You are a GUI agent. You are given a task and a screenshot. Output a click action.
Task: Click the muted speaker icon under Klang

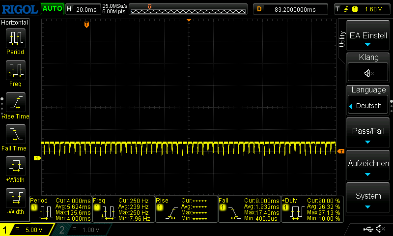(x=368, y=73)
